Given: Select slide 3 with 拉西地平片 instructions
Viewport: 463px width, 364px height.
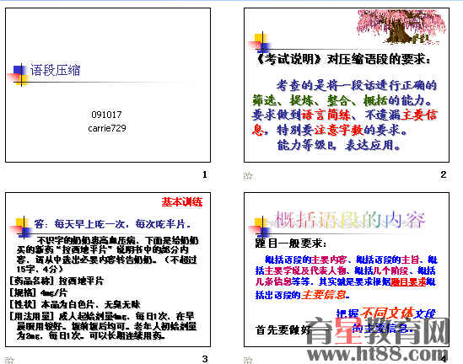Looking at the screenshot, I should tap(108, 270).
